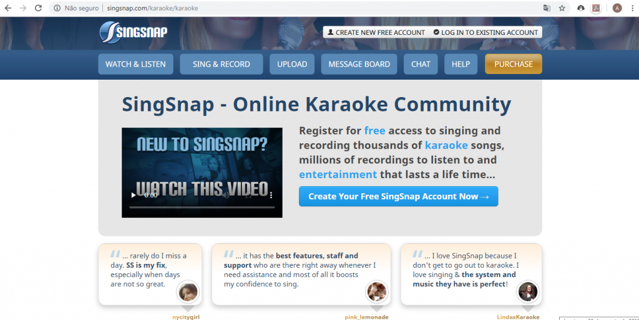Click the Purchase button
The image size is (639, 320).
point(514,64)
